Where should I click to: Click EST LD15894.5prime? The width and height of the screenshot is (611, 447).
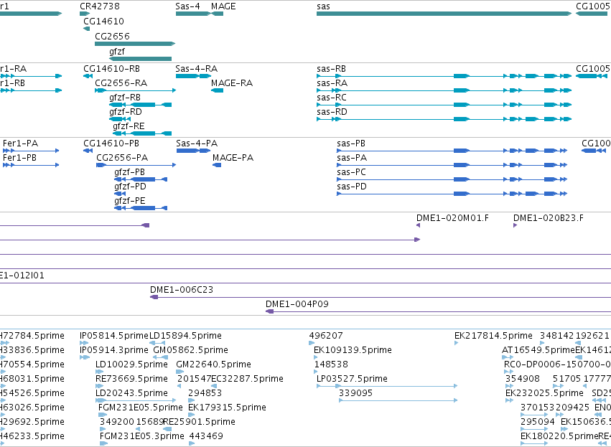[185, 336]
